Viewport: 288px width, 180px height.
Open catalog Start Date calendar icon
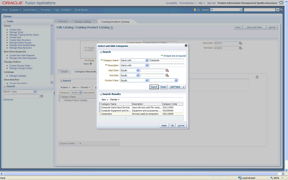[x=240, y=43]
